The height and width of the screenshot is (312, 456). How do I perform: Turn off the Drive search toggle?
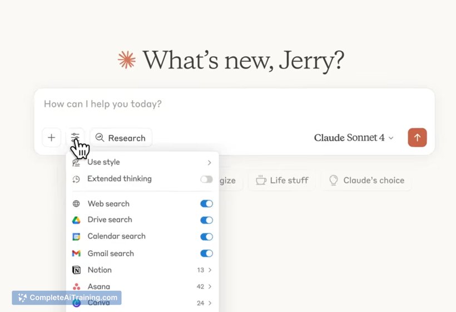coord(206,220)
